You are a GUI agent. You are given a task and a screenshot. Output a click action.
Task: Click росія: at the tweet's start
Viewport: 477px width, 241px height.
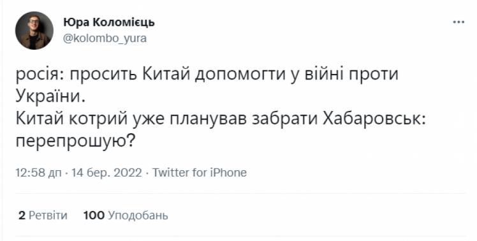tap(40, 75)
